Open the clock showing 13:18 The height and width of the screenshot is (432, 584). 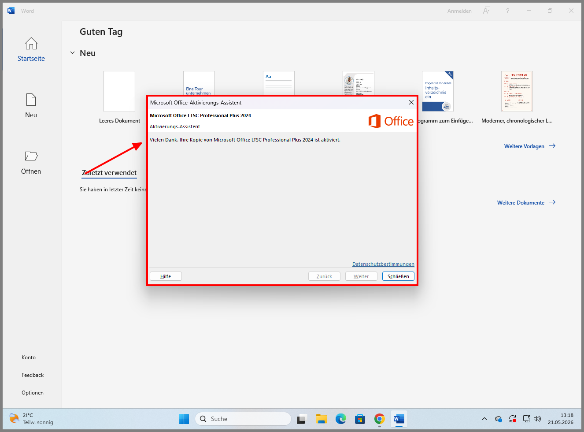pyautogui.click(x=561, y=419)
